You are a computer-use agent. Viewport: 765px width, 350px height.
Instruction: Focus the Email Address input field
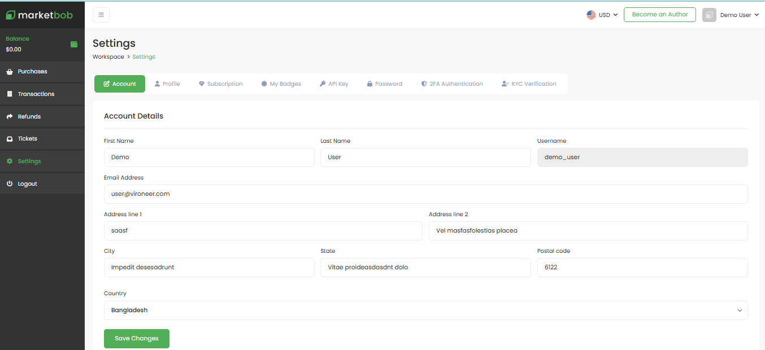pyautogui.click(x=425, y=194)
